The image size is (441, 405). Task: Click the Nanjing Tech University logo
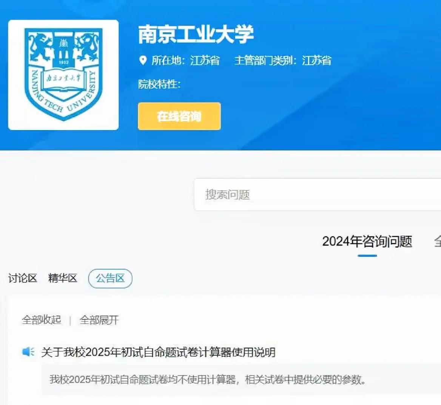(63, 75)
